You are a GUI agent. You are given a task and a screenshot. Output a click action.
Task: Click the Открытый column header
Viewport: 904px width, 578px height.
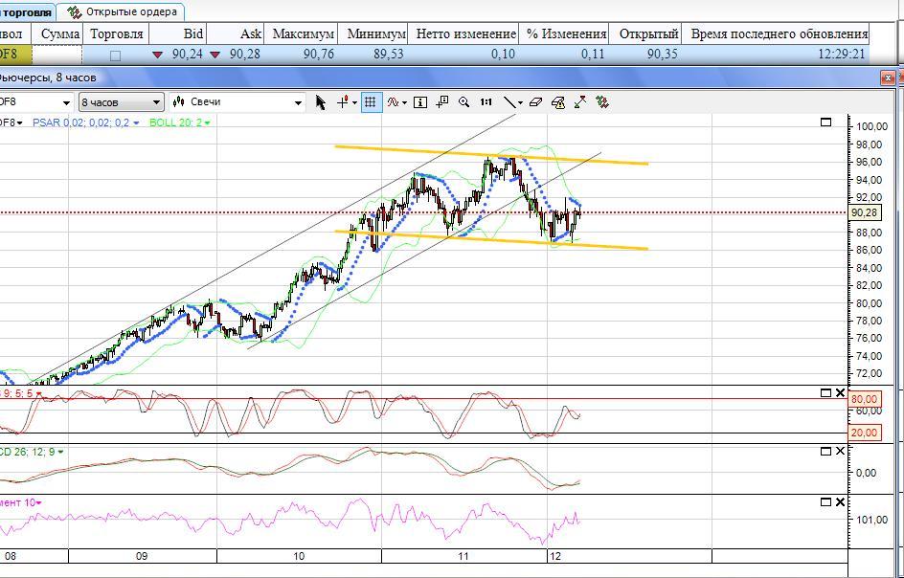645,34
